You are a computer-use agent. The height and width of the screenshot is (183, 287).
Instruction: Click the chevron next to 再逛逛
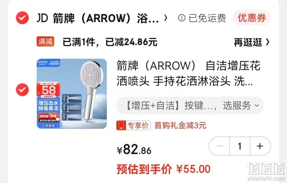coord(267,42)
